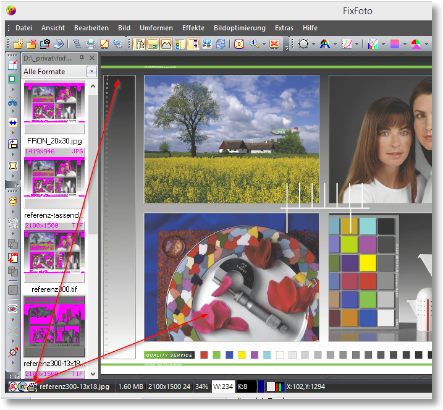This screenshot has height=410, width=443.
Task: Select the perspective distortion square tool
Action: 13,166
